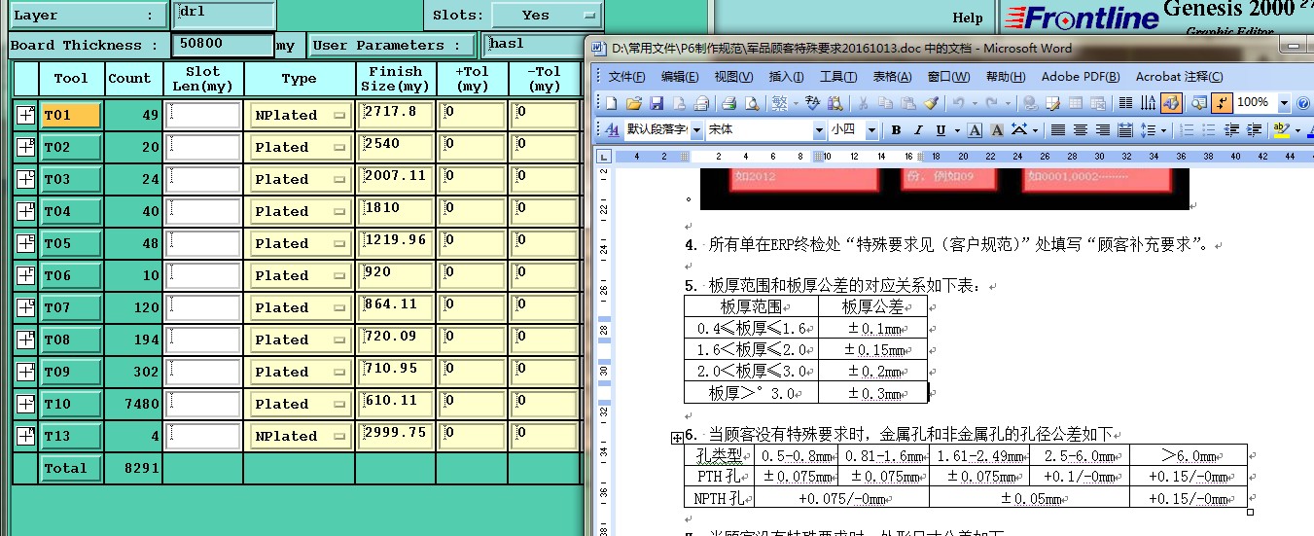The width and height of the screenshot is (1314, 536).
Task: Send document by email from Word toolbar
Action: click(701, 102)
